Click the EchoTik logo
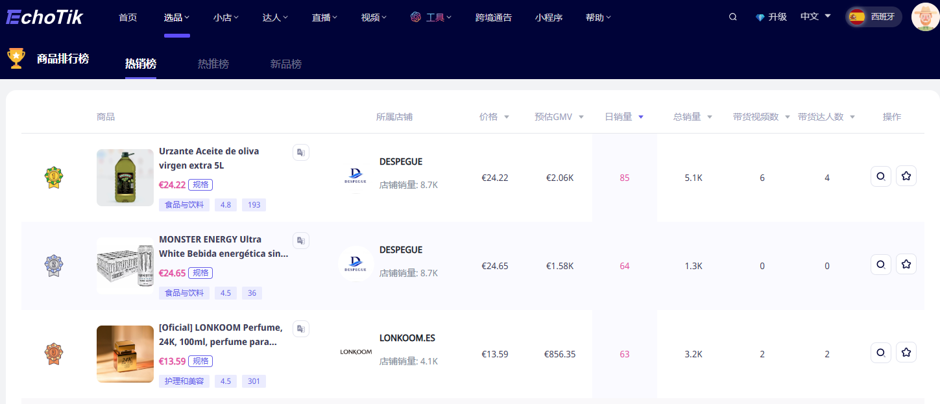Viewport: 940px width, 404px height. pyautogui.click(x=45, y=17)
